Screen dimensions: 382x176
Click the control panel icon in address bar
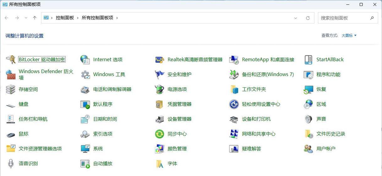pos(46,18)
